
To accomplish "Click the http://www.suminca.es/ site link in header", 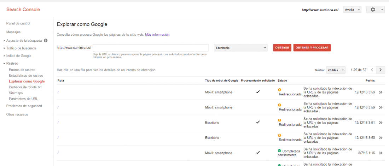I will pos(320,10).
